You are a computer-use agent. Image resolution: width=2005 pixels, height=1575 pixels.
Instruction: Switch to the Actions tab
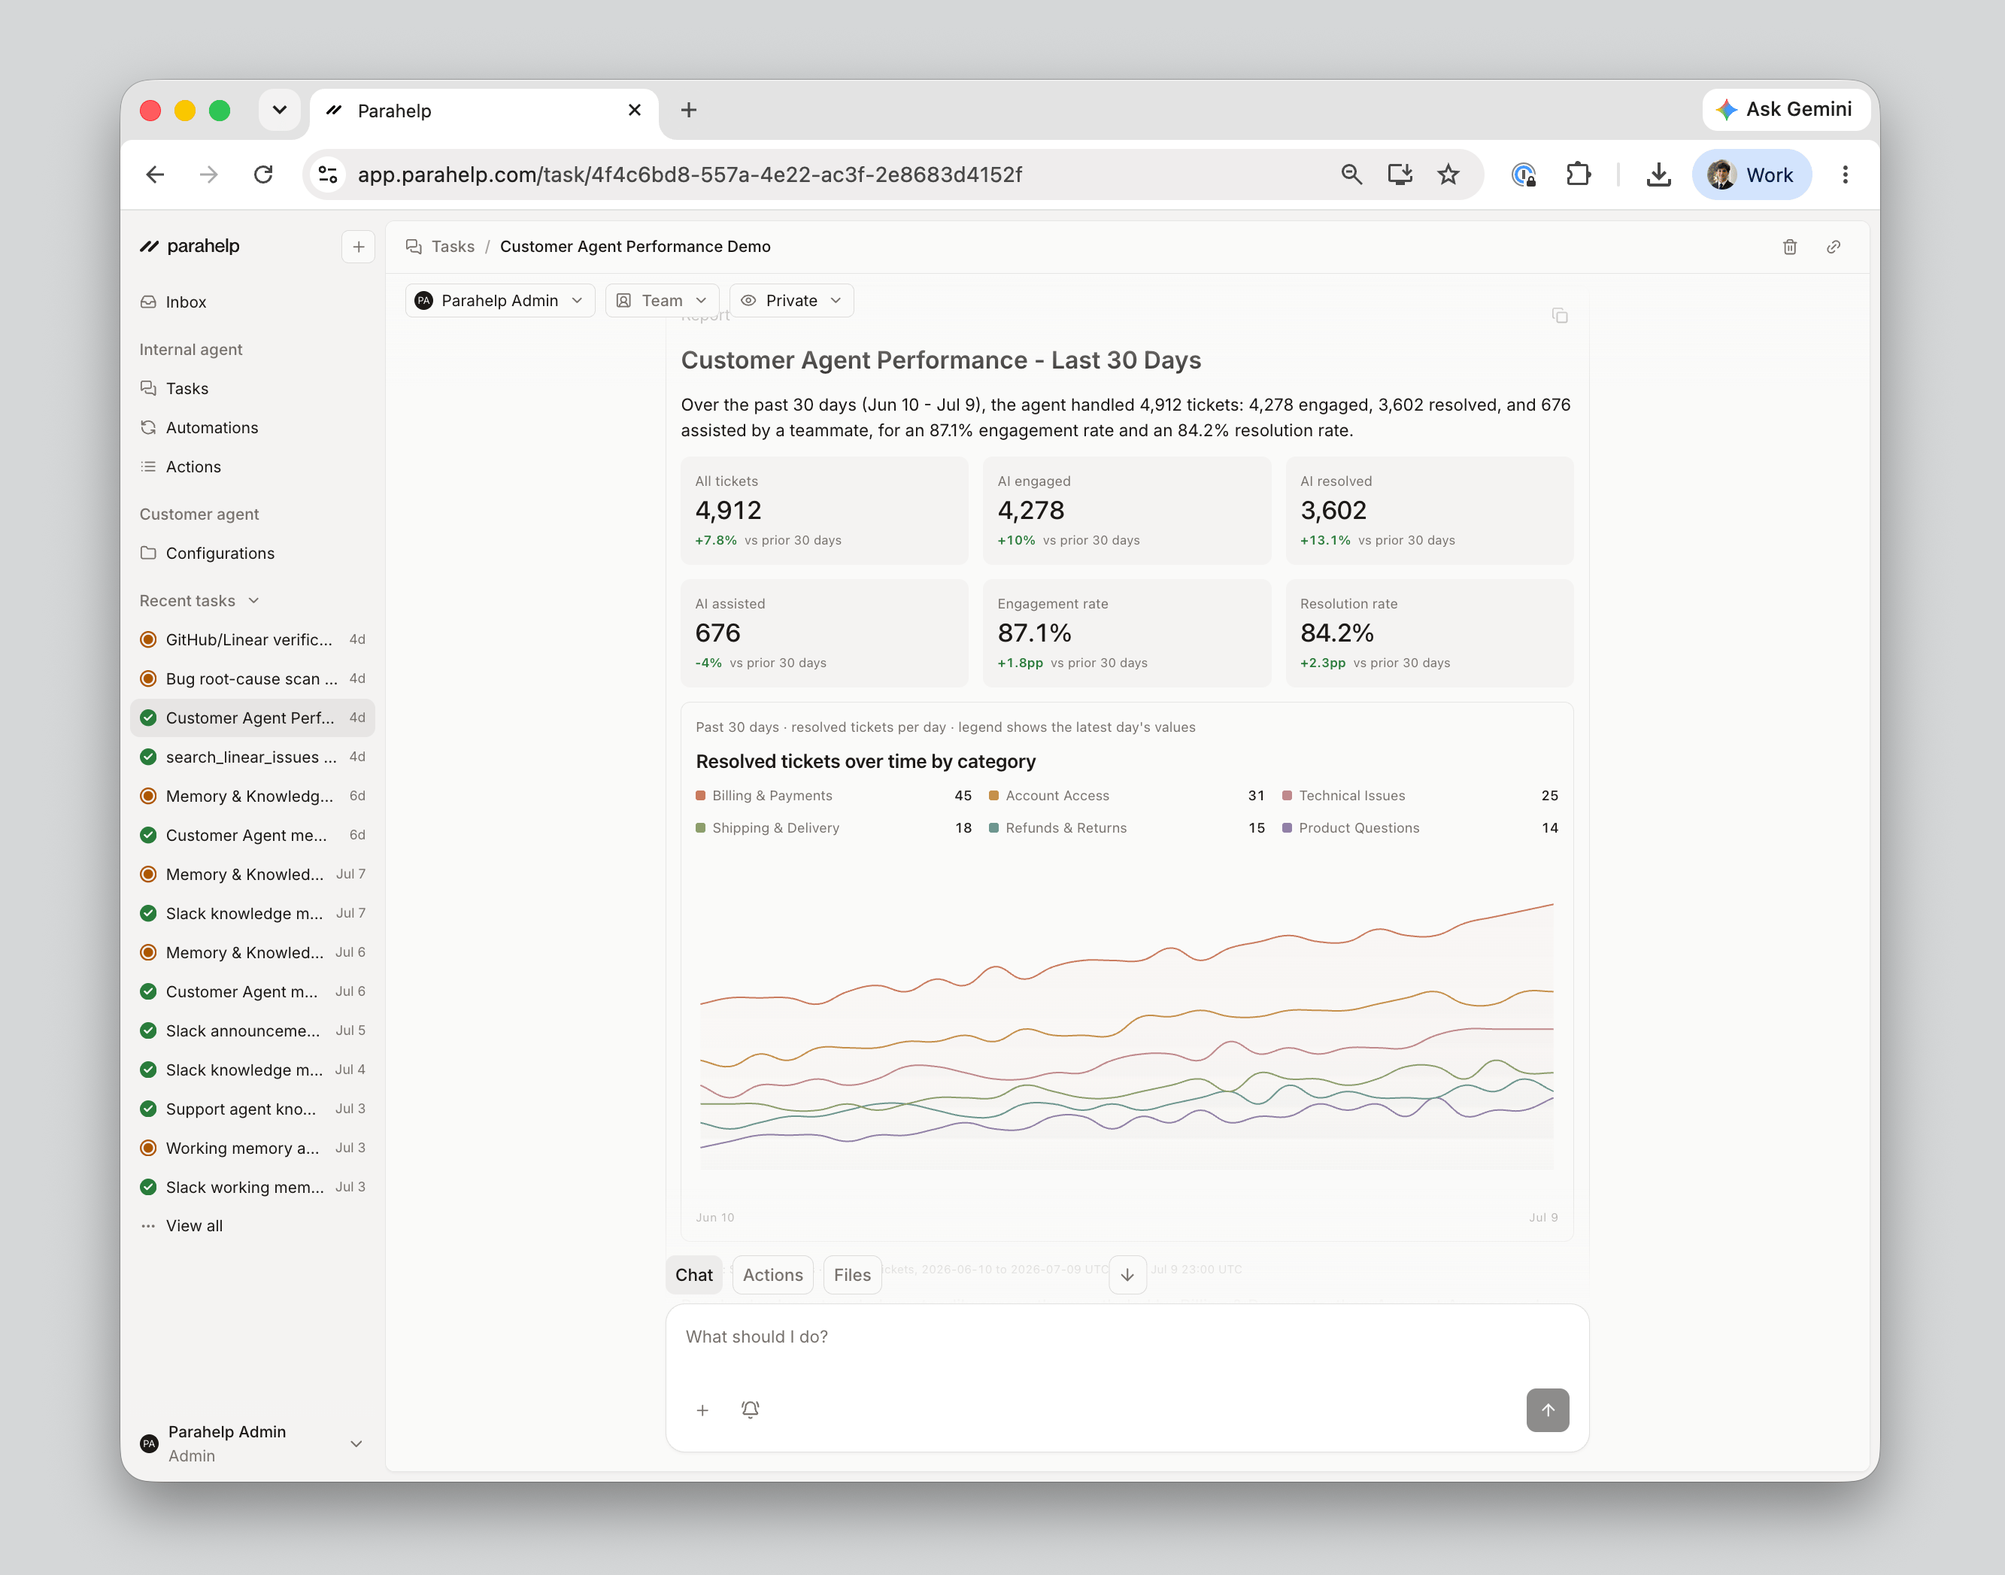[772, 1274]
